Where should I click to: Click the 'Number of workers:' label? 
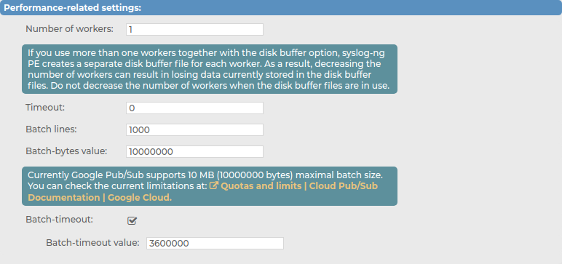tap(70, 29)
